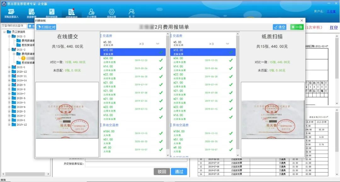Select the ¥10.00 定额发票 row in left list
This screenshot has height=182, width=340.
pyautogui.click(x=132, y=52)
